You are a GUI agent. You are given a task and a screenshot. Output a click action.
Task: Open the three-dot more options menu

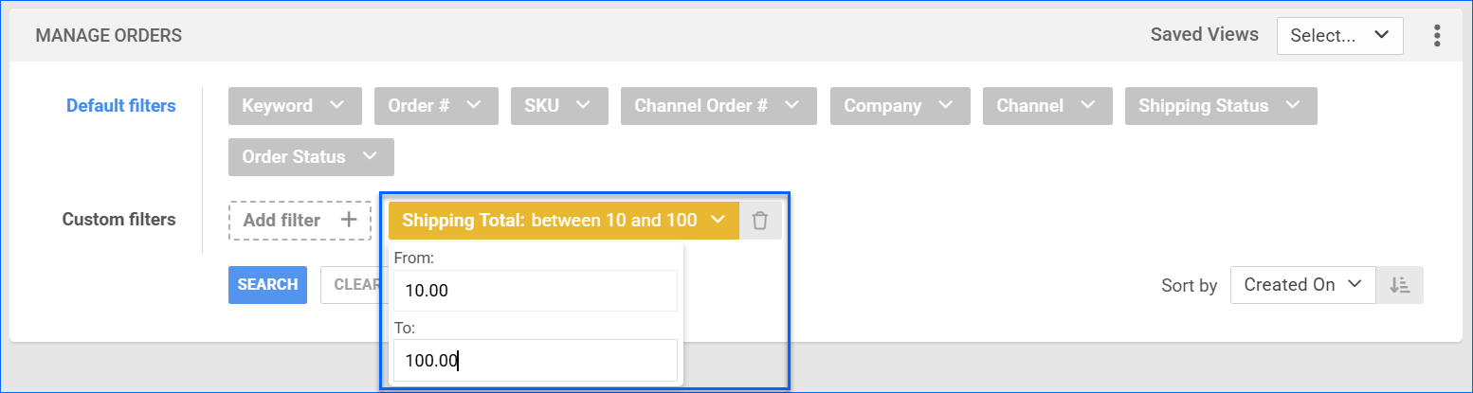point(1437,36)
